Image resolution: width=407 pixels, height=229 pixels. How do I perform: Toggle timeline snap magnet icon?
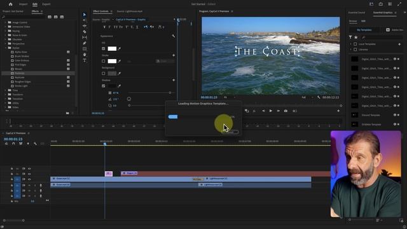coord(13,144)
